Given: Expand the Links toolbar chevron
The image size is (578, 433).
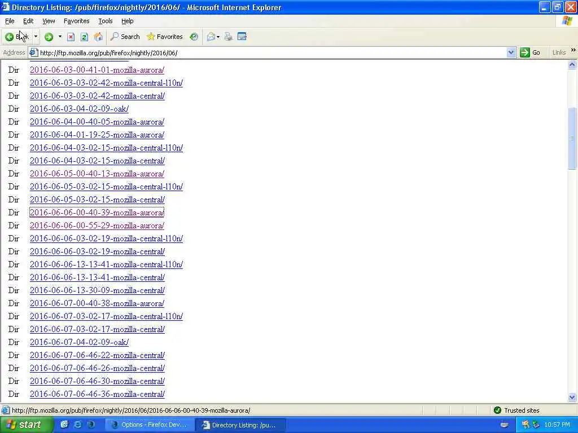Looking at the screenshot, I should click(x=573, y=50).
